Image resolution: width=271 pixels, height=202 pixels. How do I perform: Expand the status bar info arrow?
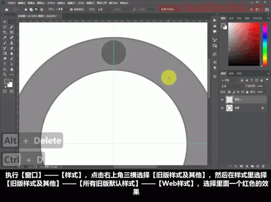pos(61,167)
